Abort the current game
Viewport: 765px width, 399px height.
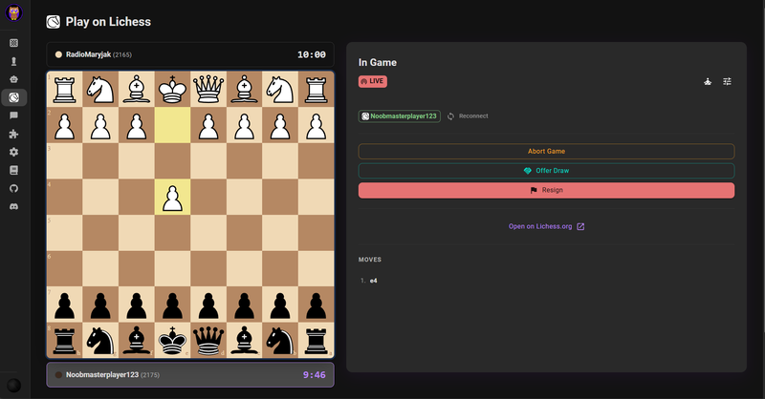pyautogui.click(x=546, y=151)
